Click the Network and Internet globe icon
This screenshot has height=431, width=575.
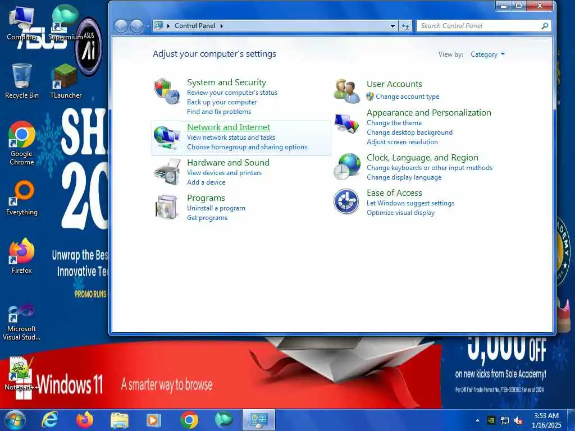click(x=167, y=137)
